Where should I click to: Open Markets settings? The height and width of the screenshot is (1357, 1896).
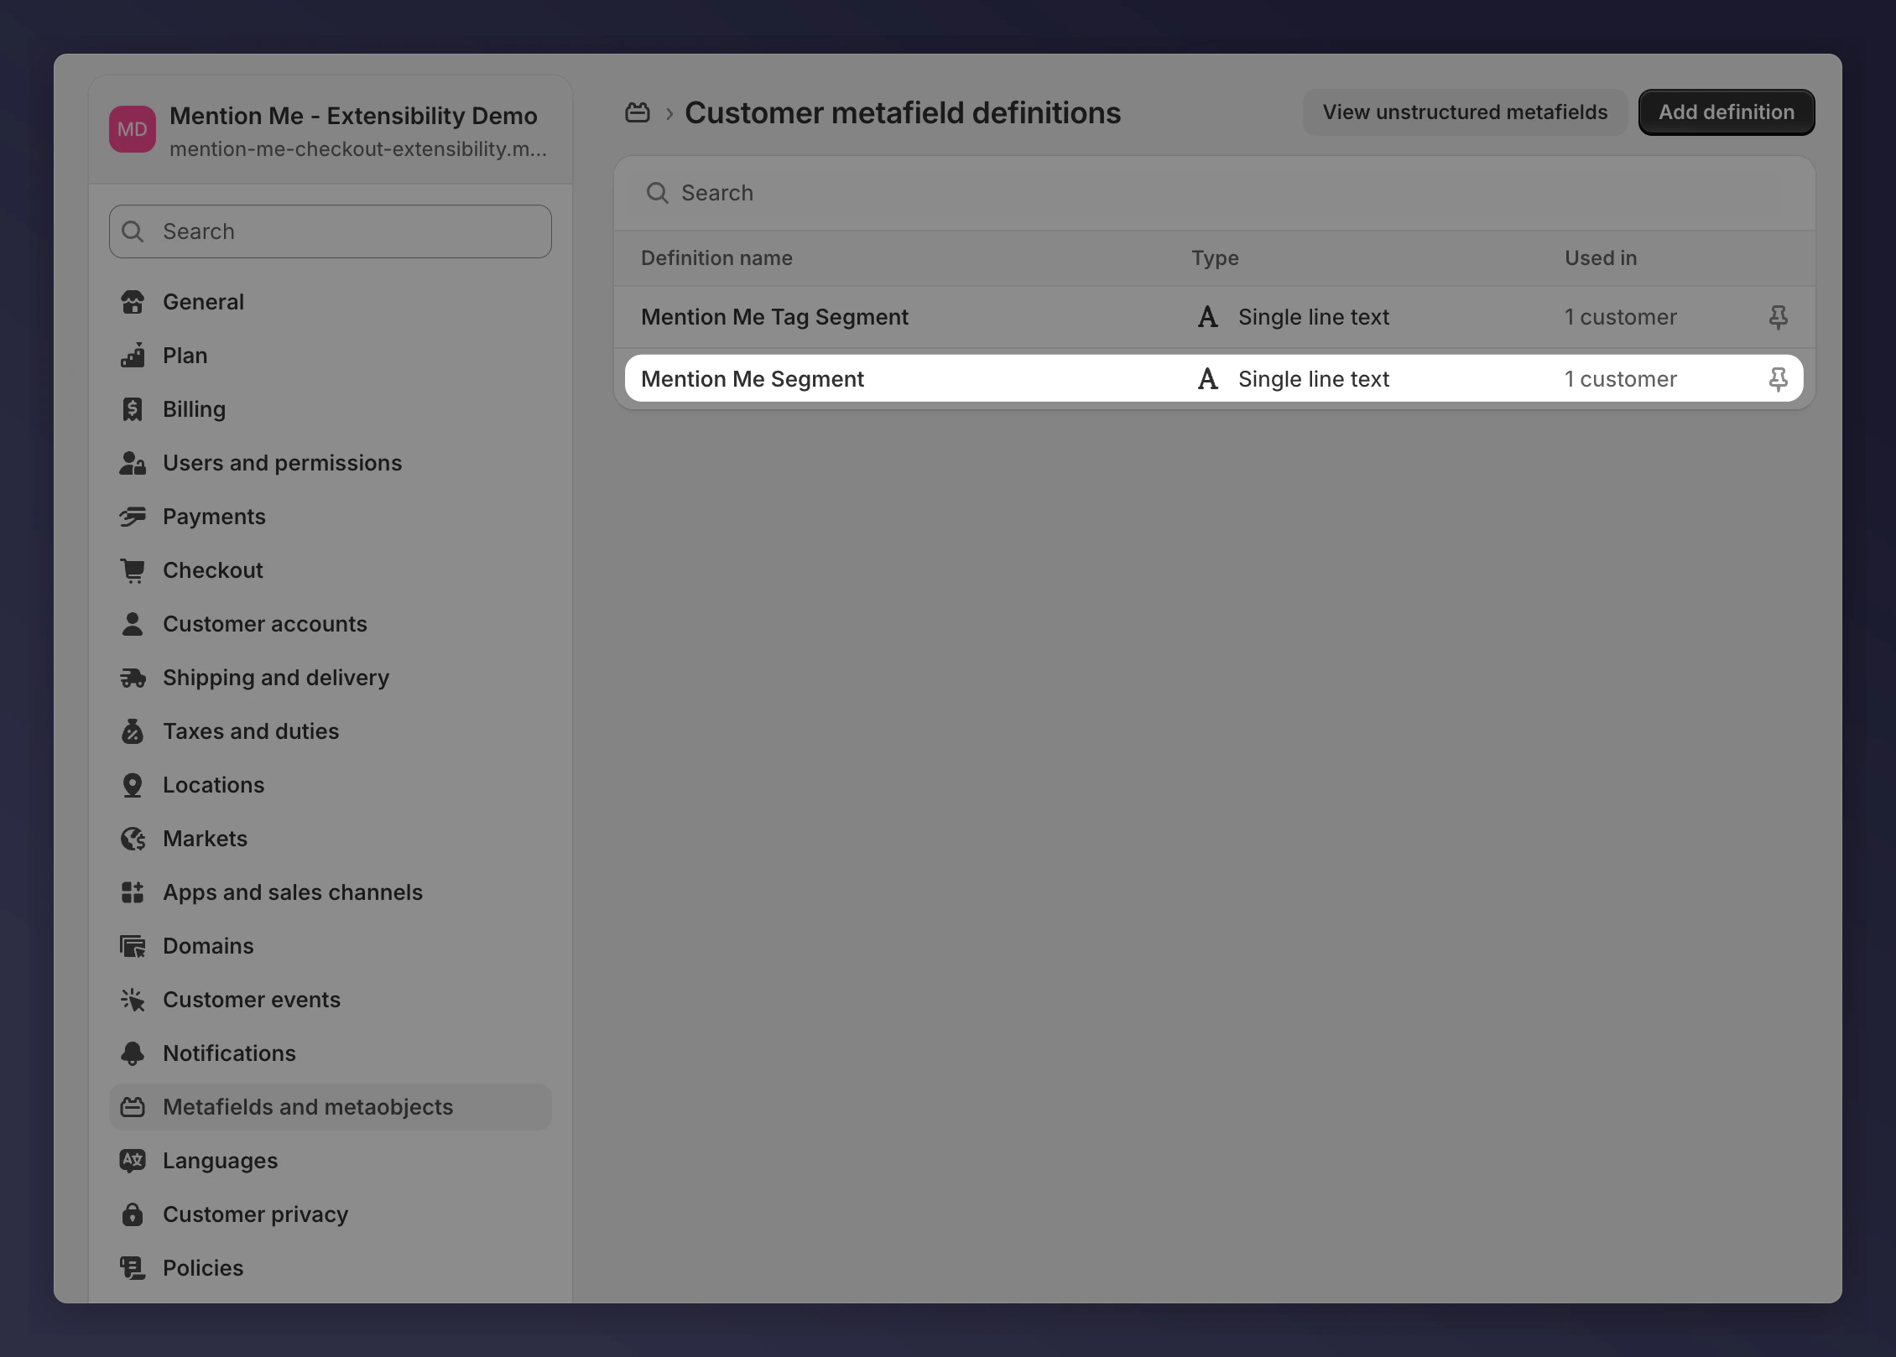(331, 839)
